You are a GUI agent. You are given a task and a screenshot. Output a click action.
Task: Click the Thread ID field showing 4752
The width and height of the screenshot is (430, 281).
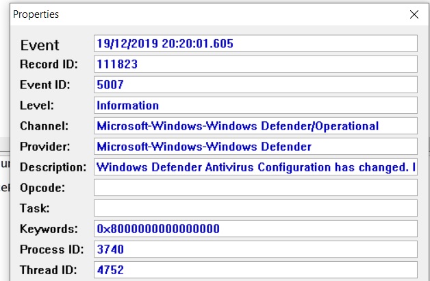click(255, 270)
